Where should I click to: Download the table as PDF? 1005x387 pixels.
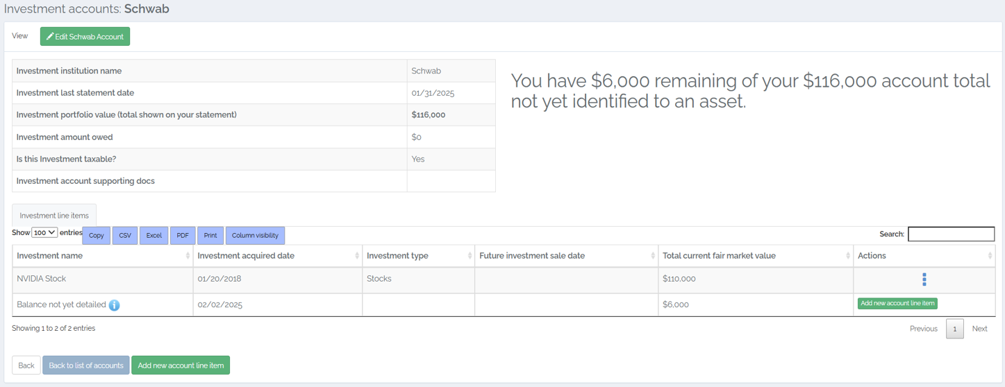click(x=183, y=236)
